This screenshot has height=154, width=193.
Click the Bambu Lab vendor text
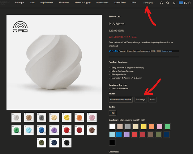point(114,16)
